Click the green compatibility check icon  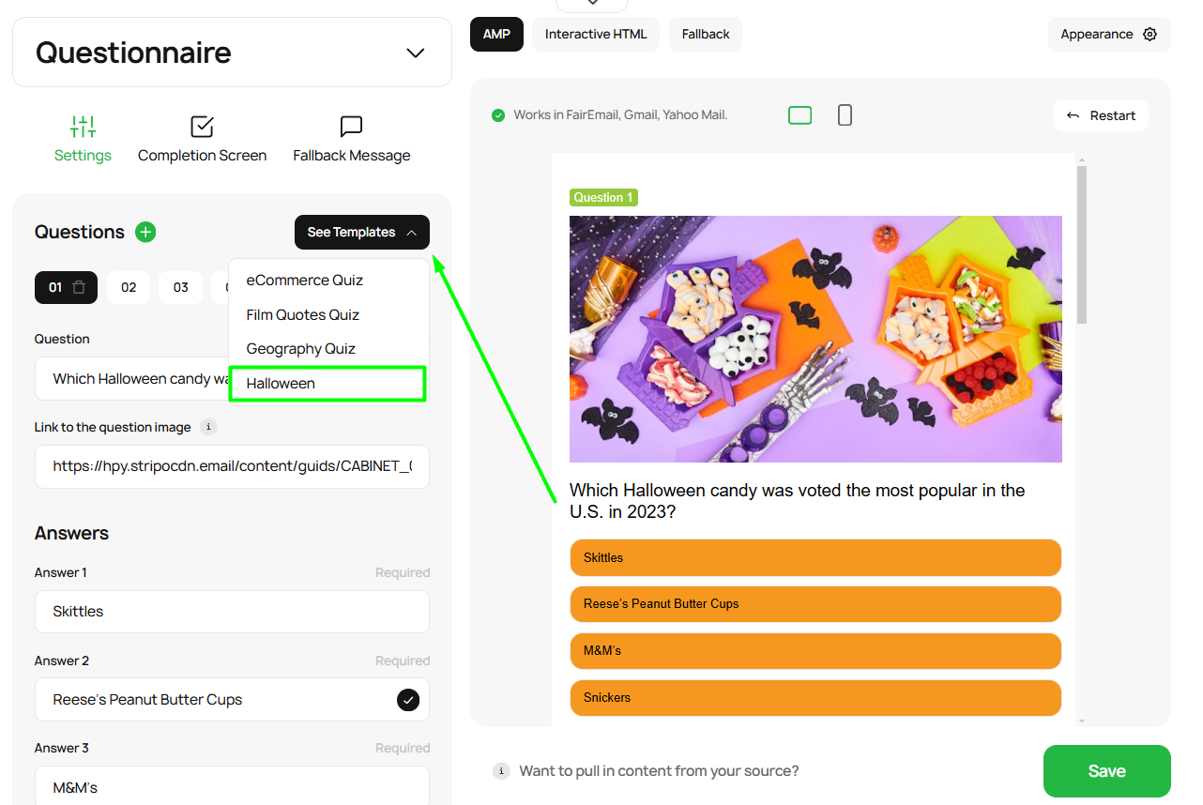click(498, 115)
